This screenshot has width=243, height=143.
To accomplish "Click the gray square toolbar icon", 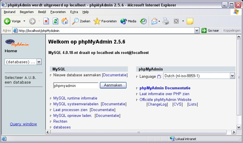I will [x=176, y=21].
